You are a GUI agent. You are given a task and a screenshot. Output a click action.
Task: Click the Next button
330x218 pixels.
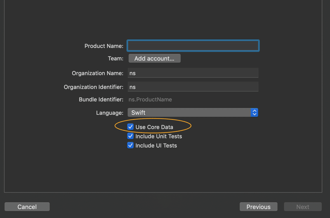[x=302, y=207]
